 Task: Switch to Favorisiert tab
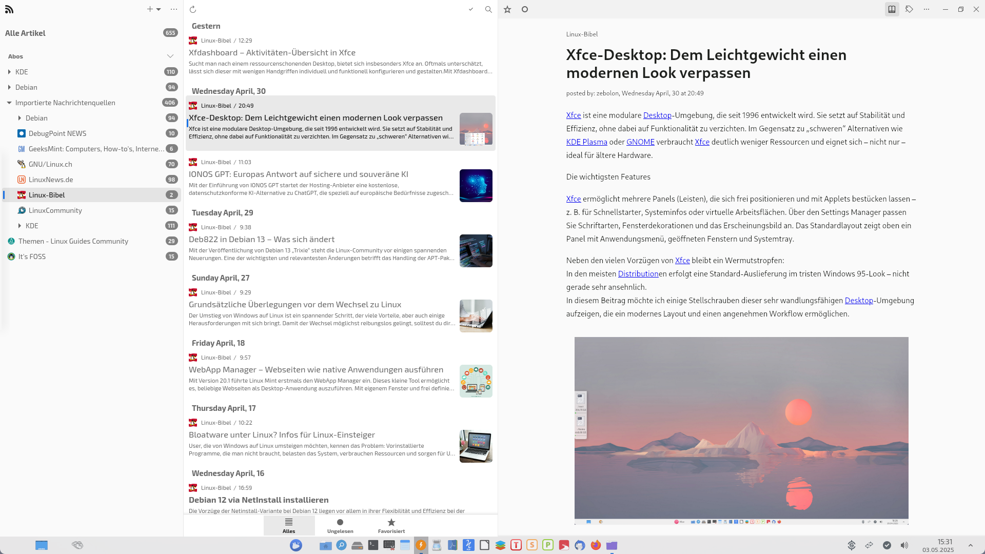click(x=391, y=526)
